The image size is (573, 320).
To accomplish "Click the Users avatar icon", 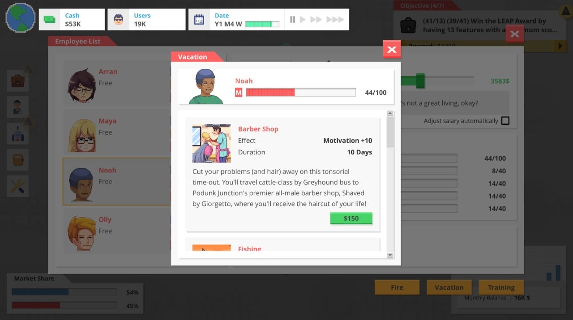I will click(x=119, y=20).
